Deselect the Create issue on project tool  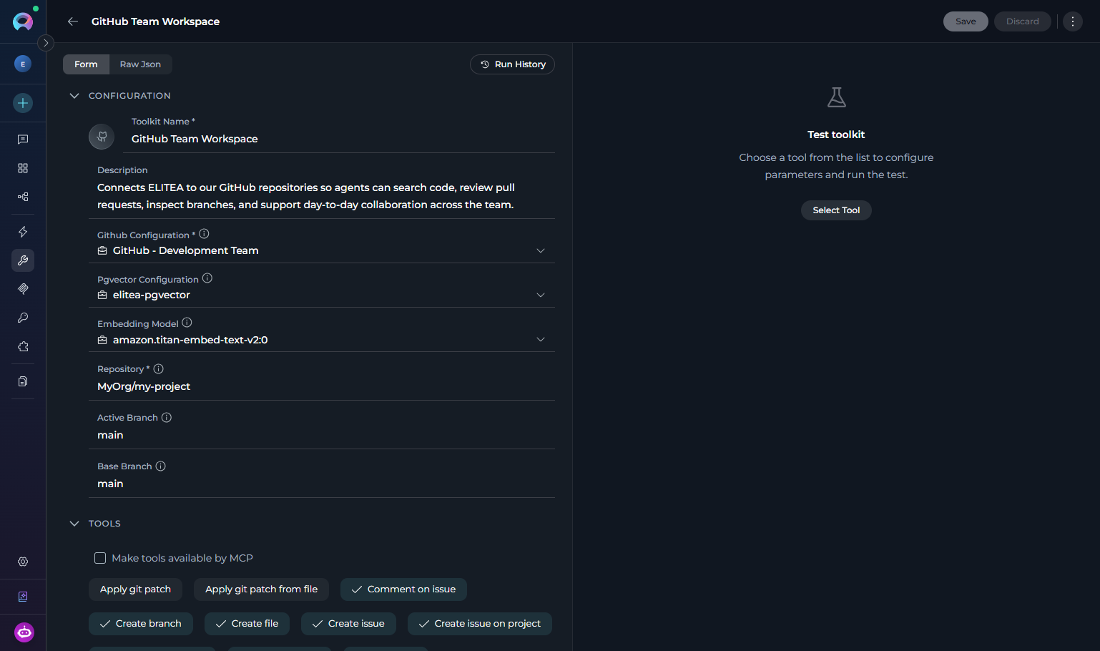pyautogui.click(x=480, y=624)
